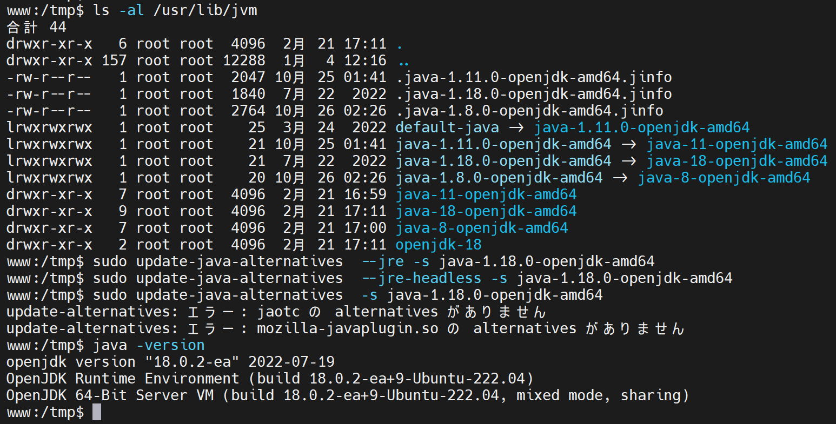Click the java-1.8.0-openjdk-amd64 symlink source name
The height and width of the screenshot is (424, 836).
click(x=499, y=178)
